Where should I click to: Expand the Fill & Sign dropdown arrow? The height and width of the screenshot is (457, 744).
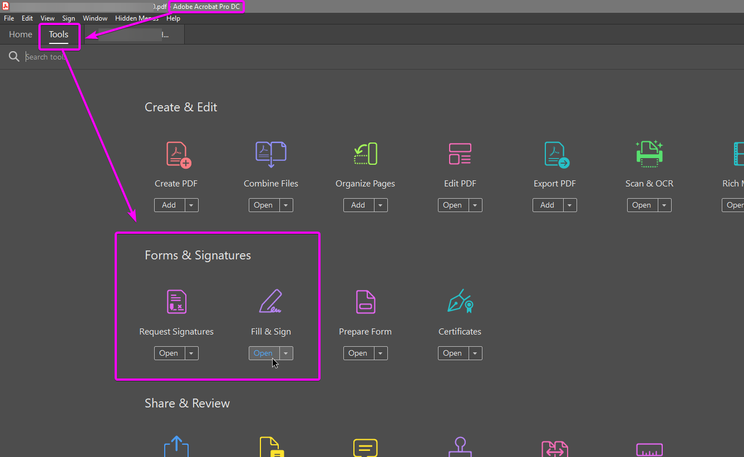[x=286, y=353]
